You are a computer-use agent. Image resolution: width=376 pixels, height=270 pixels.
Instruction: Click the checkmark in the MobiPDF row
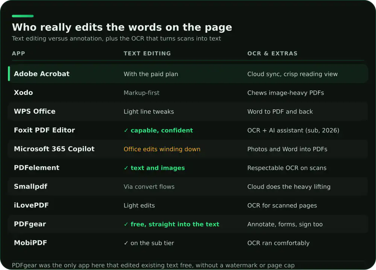pos(126,243)
